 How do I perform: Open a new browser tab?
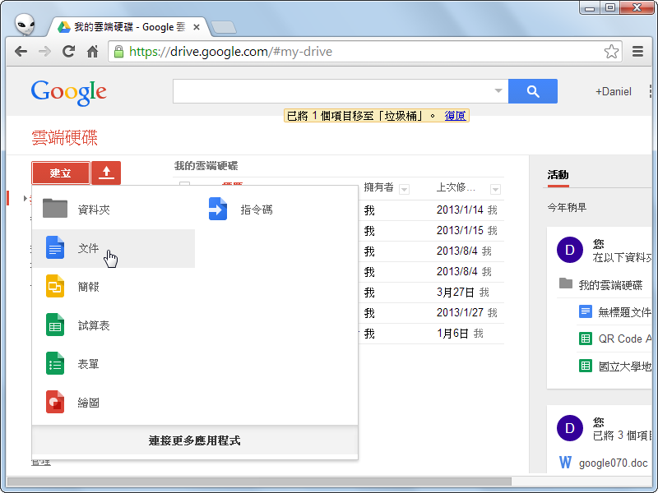click(224, 27)
